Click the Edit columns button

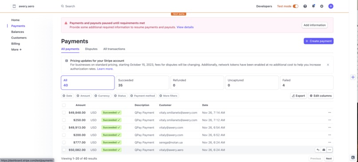321,96
